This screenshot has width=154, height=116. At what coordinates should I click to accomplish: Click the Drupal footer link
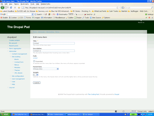(117, 94)
